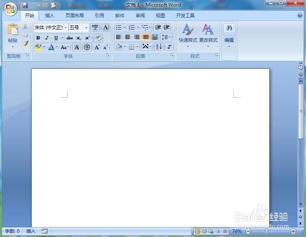The image size is (306, 237).
Task: Toggle bold formatting
Action: [38, 38]
